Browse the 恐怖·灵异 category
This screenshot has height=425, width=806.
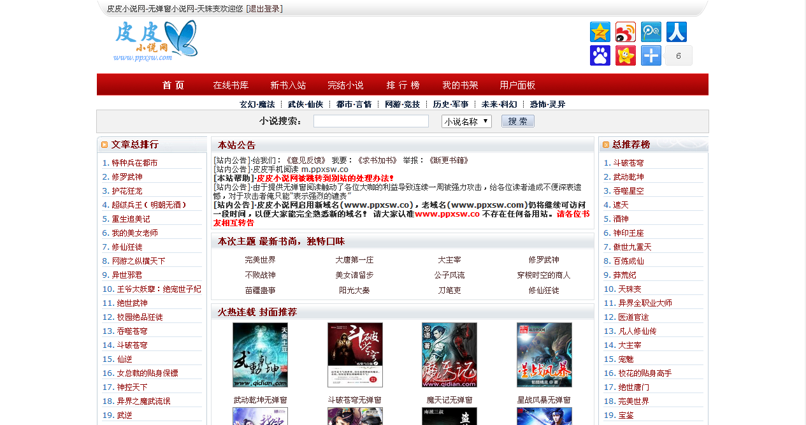point(548,104)
